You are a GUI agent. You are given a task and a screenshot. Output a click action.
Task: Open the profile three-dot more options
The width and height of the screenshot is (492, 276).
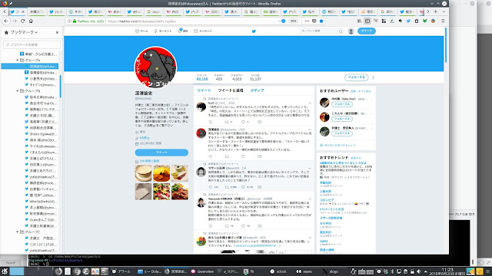pos(373,77)
